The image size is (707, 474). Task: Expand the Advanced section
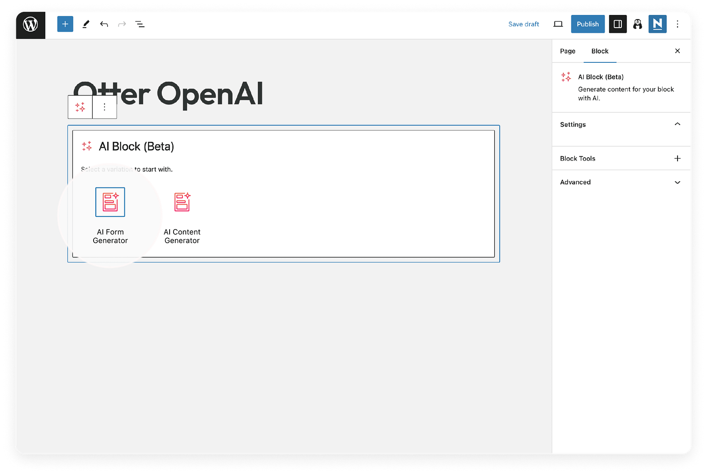click(677, 182)
